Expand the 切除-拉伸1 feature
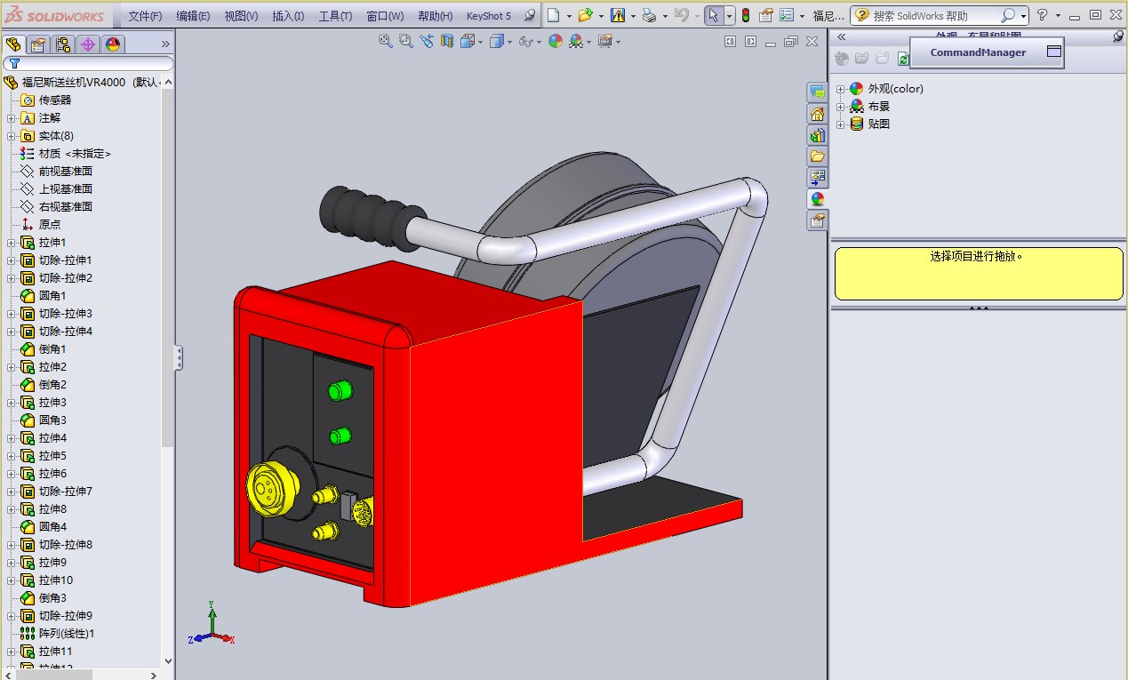 [x=11, y=260]
